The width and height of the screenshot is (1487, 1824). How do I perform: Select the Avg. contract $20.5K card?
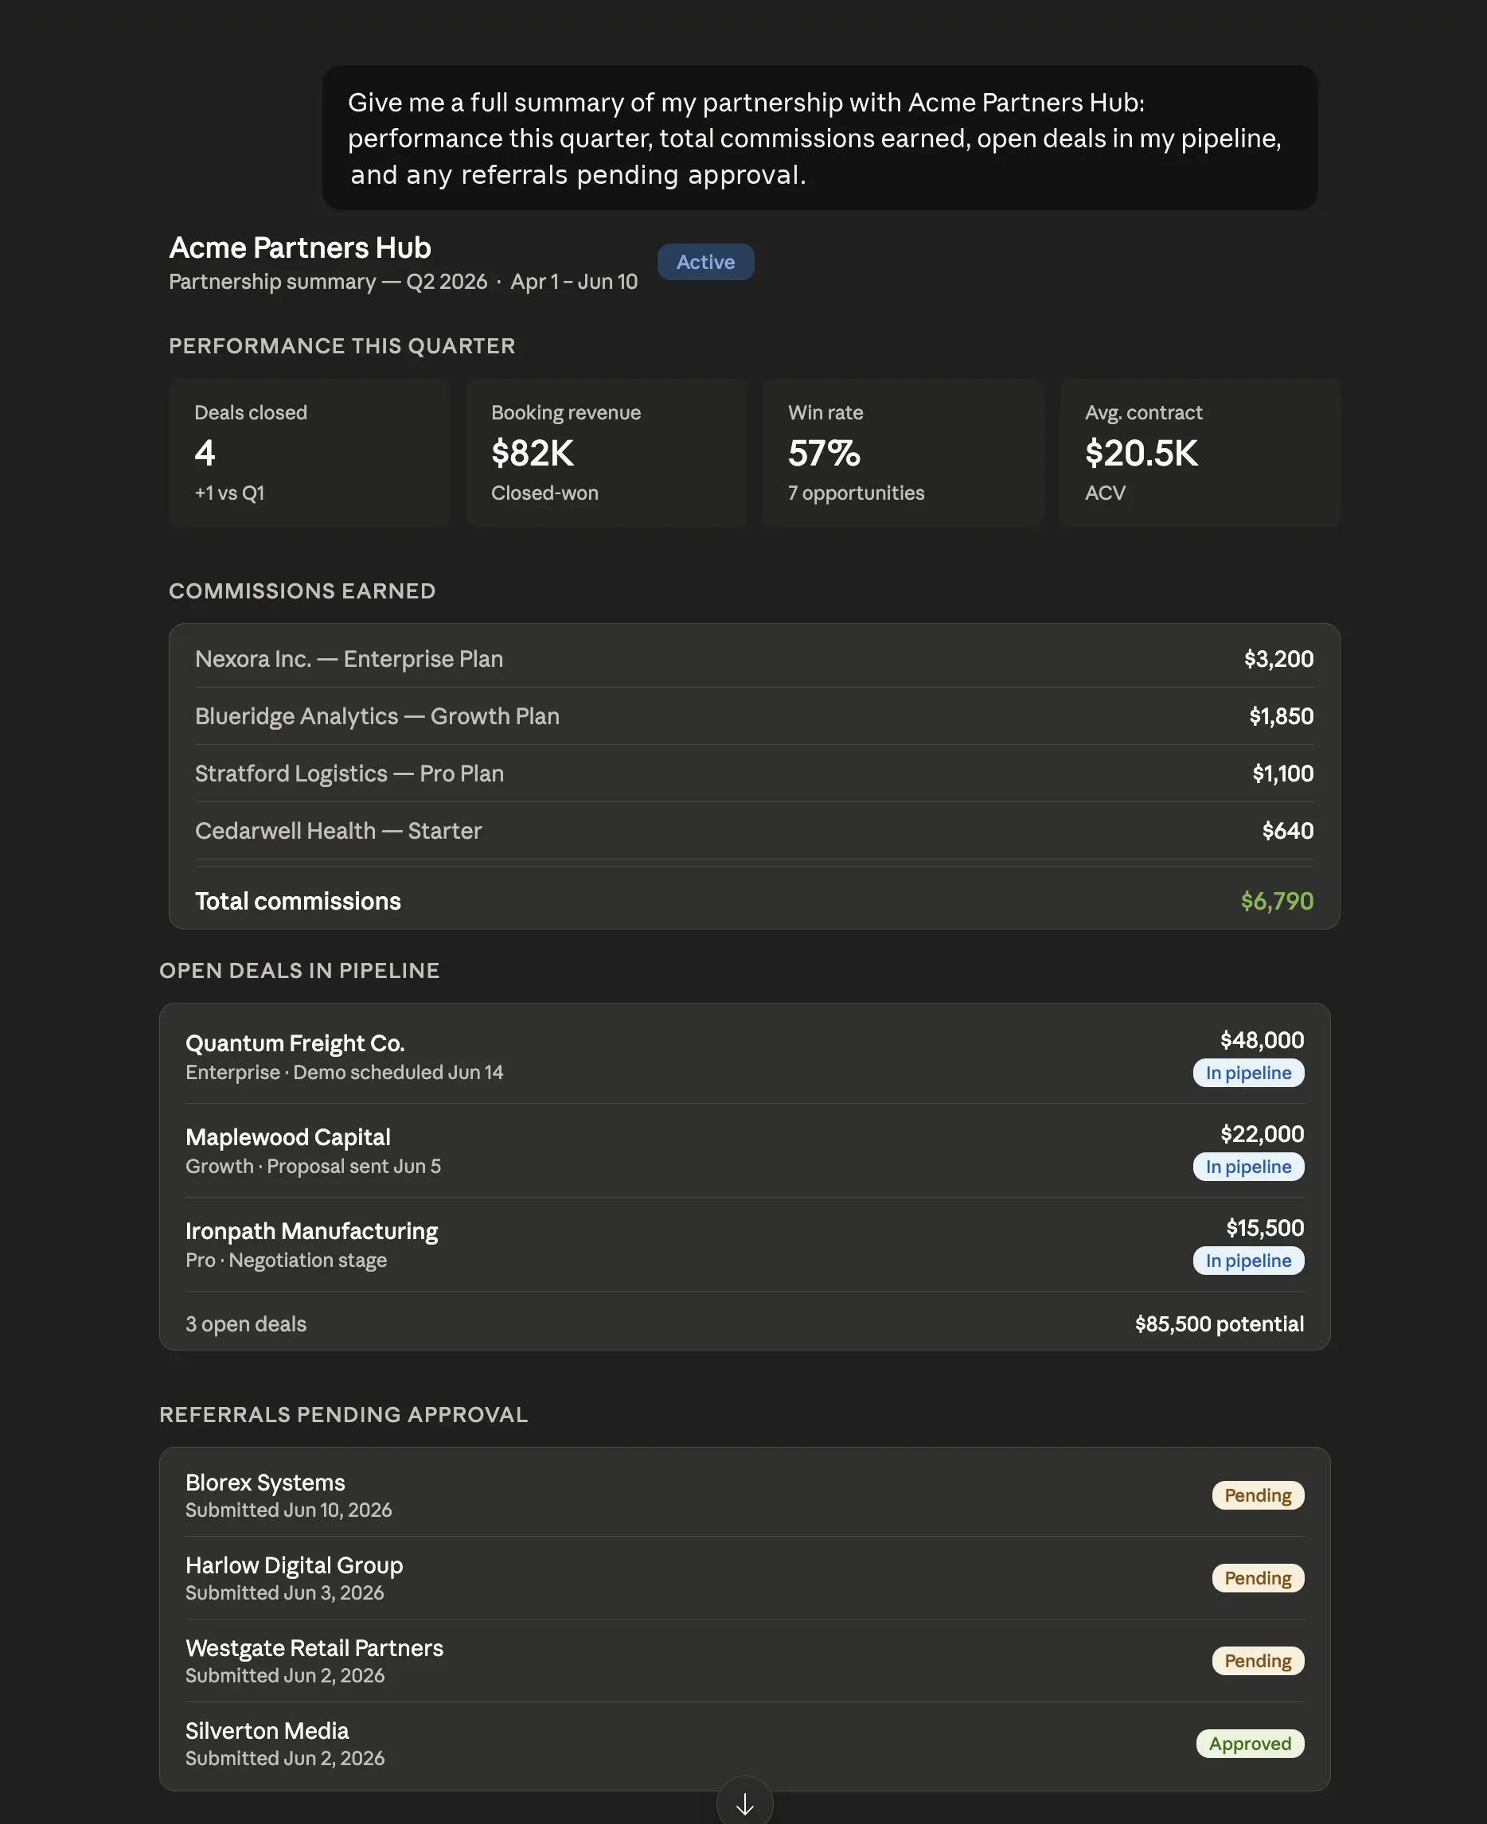pos(1200,452)
